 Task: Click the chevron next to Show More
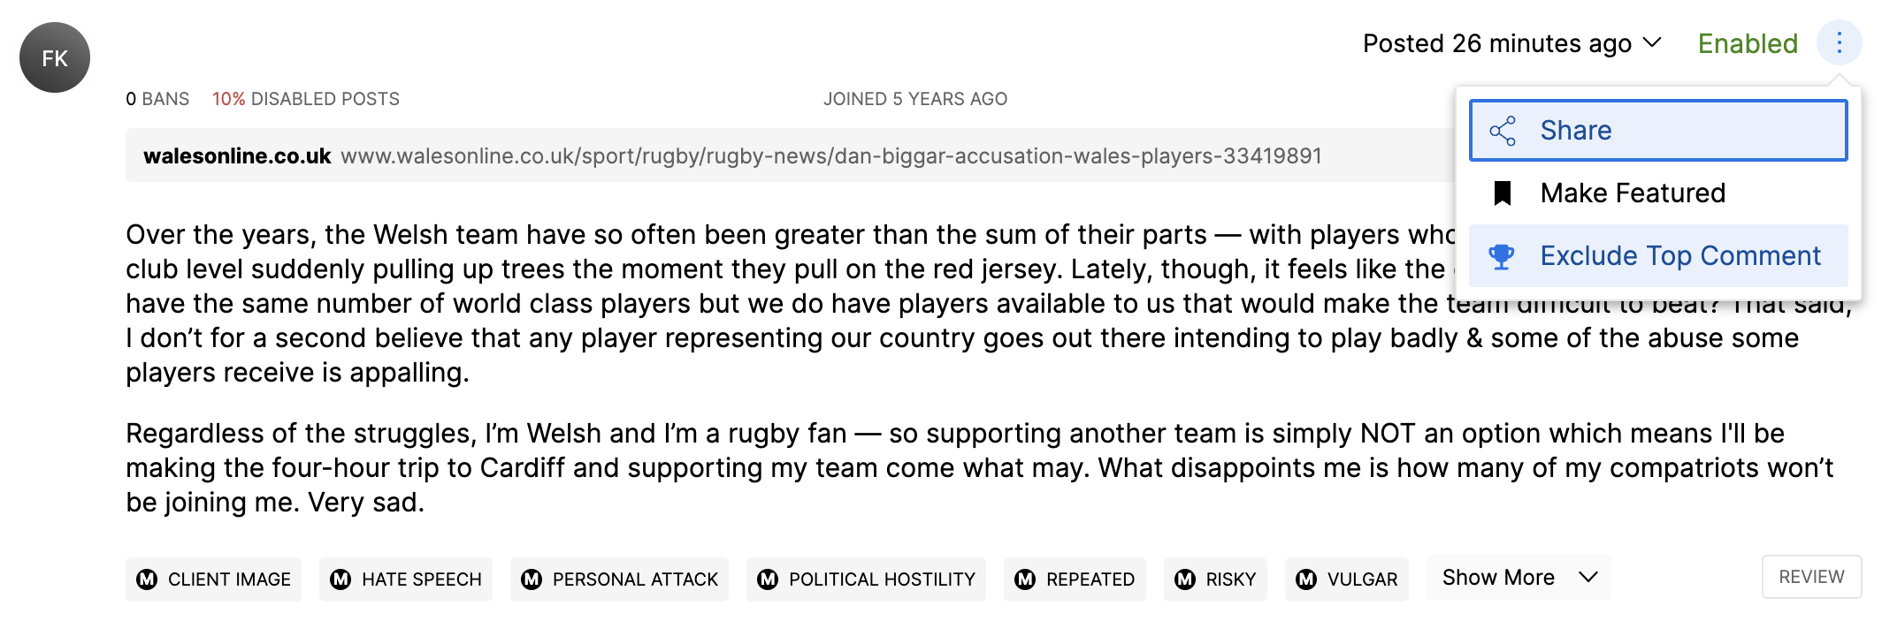[x=1588, y=578]
